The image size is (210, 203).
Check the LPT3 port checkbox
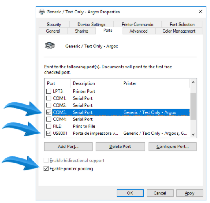coord(49,91)
